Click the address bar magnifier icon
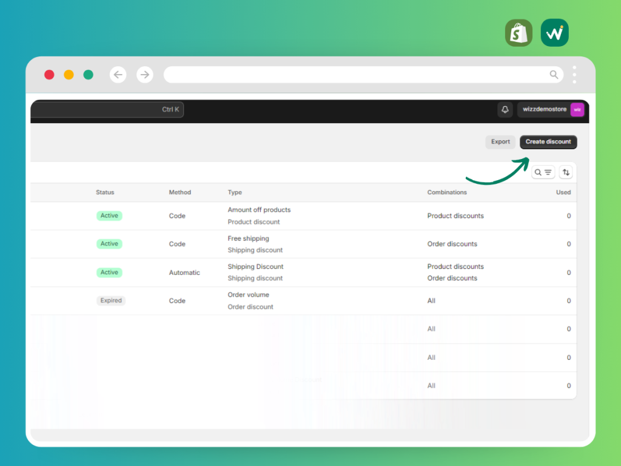 tap(554, 75)
